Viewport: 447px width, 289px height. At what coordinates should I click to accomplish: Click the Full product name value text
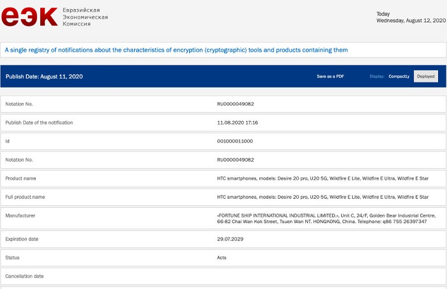coord(322,197)
